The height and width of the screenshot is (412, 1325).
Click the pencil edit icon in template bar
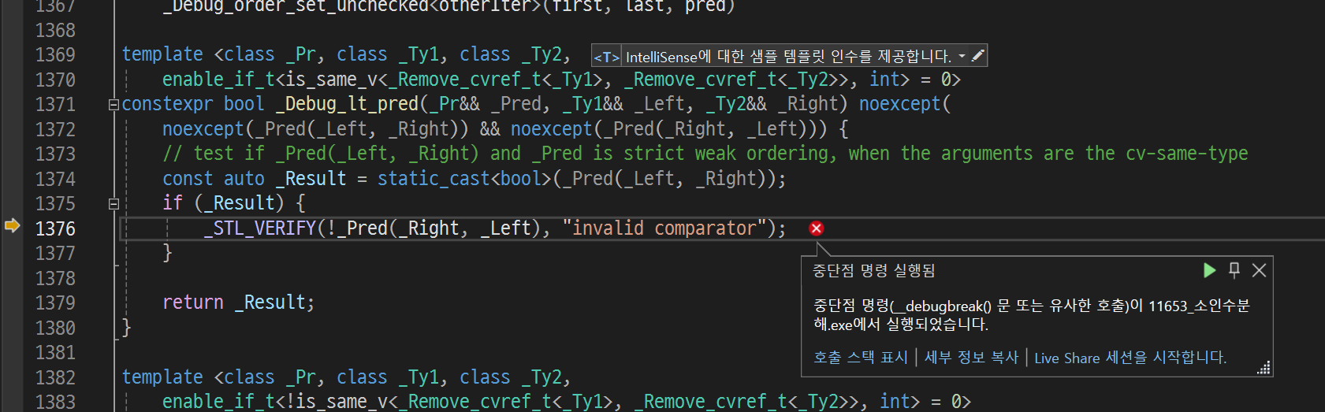[x=977, y=56]
